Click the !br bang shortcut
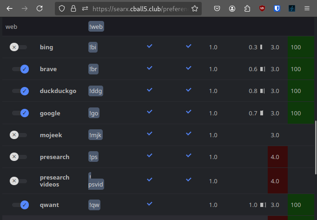The width and height of the screenshot is (317, 220). 93,69
